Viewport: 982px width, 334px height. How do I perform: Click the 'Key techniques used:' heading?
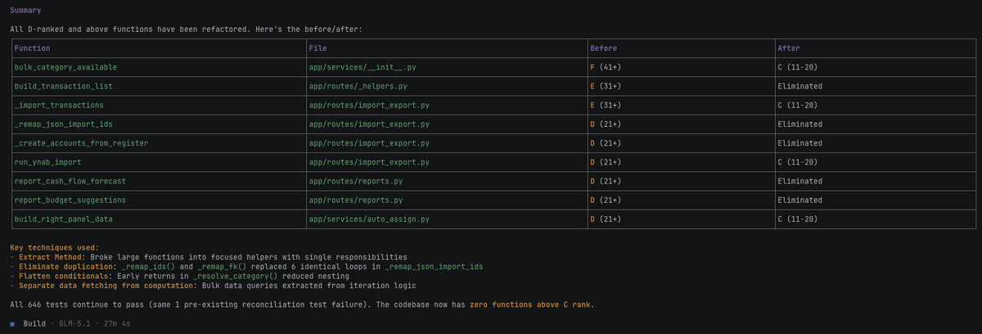click(54, 247)
